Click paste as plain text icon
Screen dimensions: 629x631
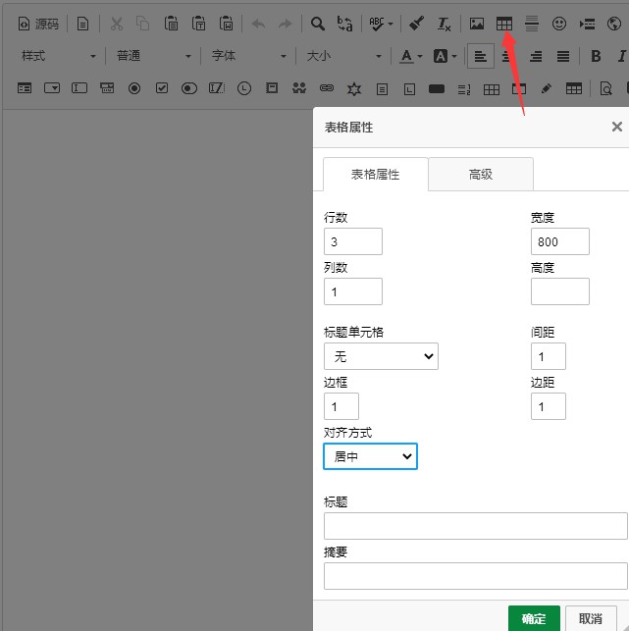click(x=199, y=25)
